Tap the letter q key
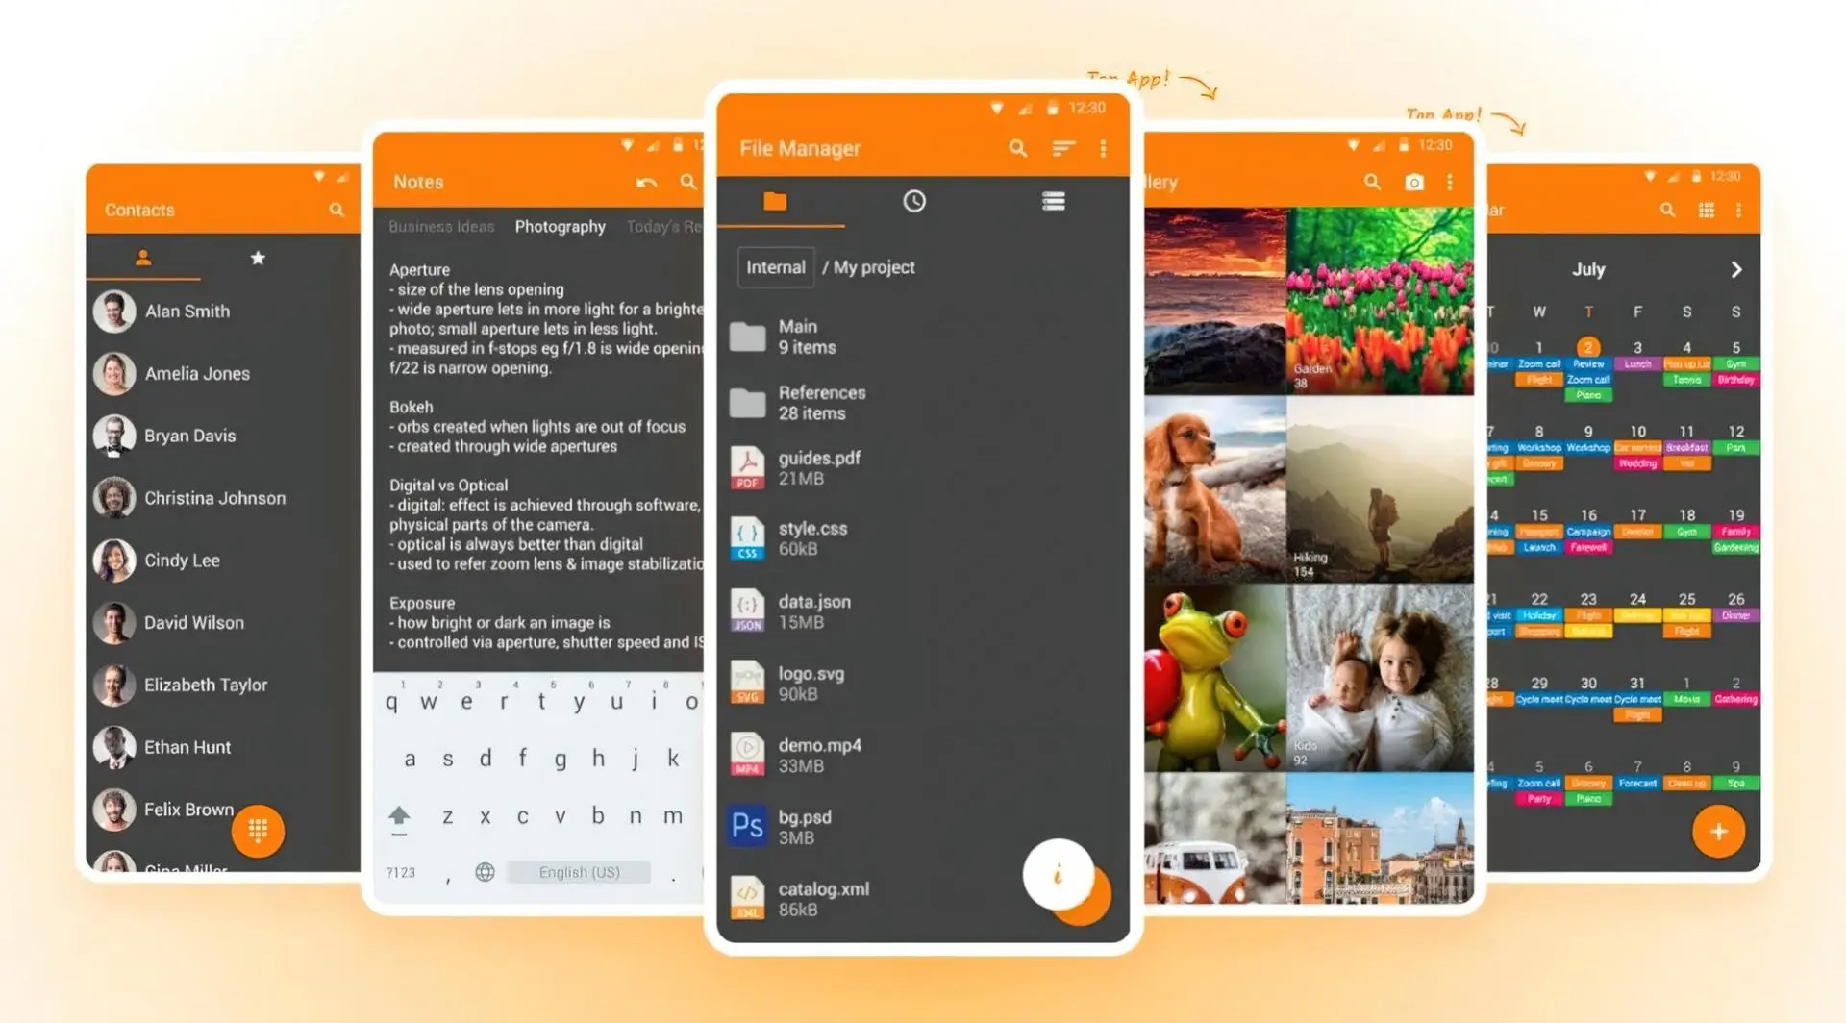 (x=391, y=702)
